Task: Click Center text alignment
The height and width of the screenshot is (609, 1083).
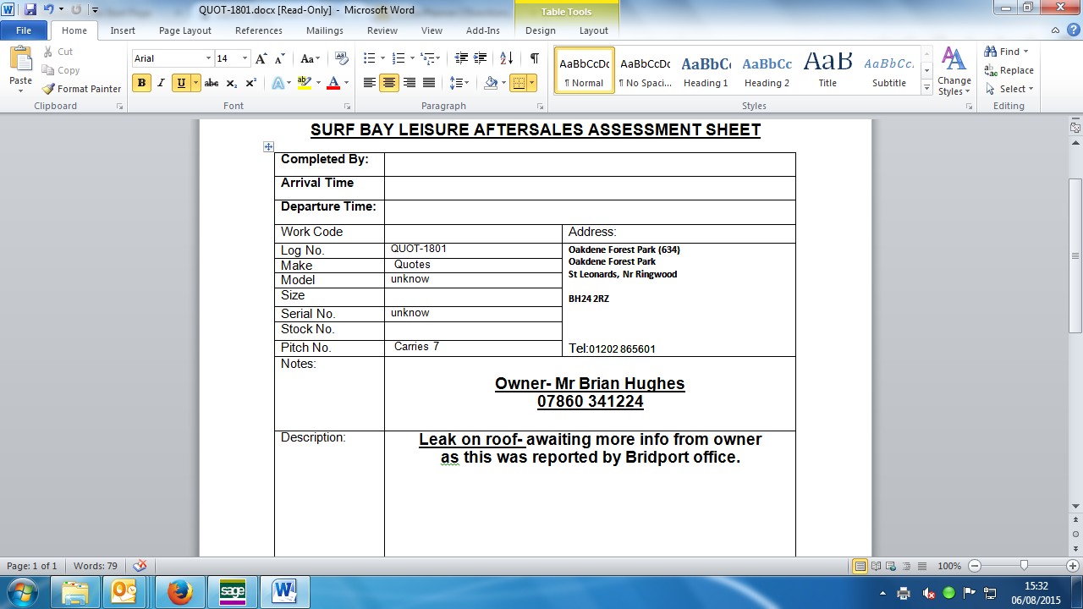Action: [389, 83]
